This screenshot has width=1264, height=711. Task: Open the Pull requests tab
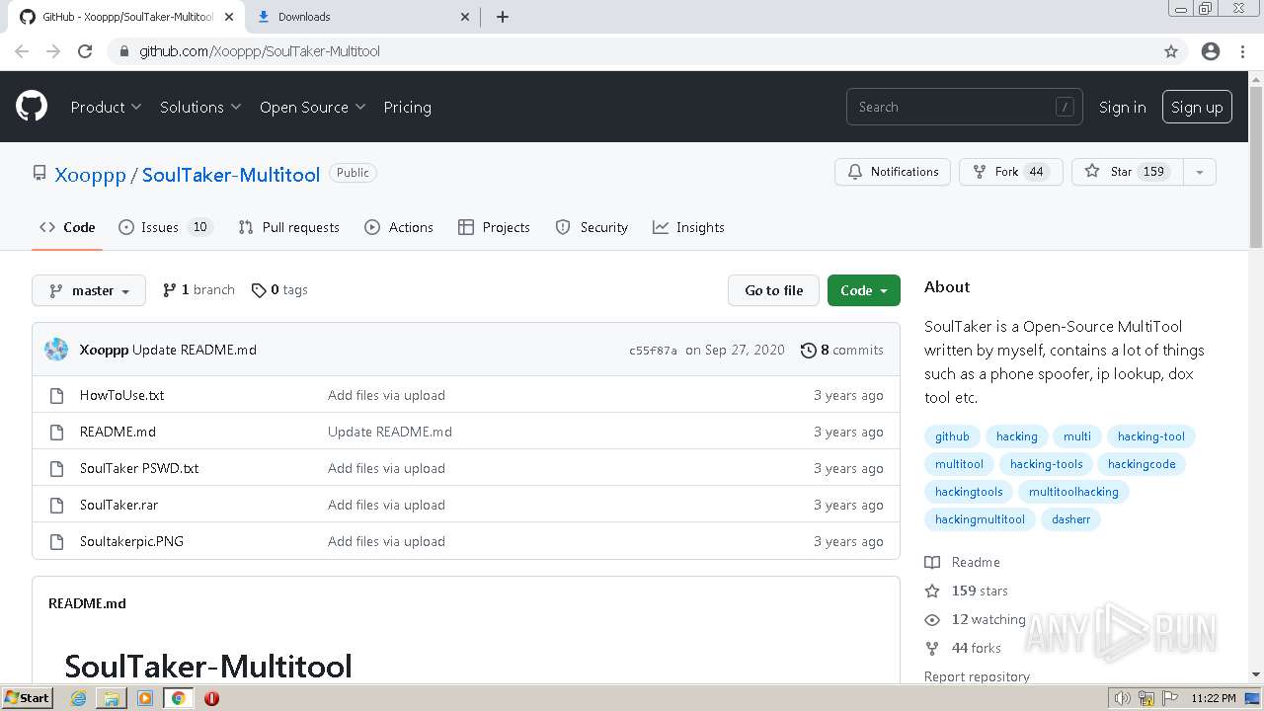288,227
